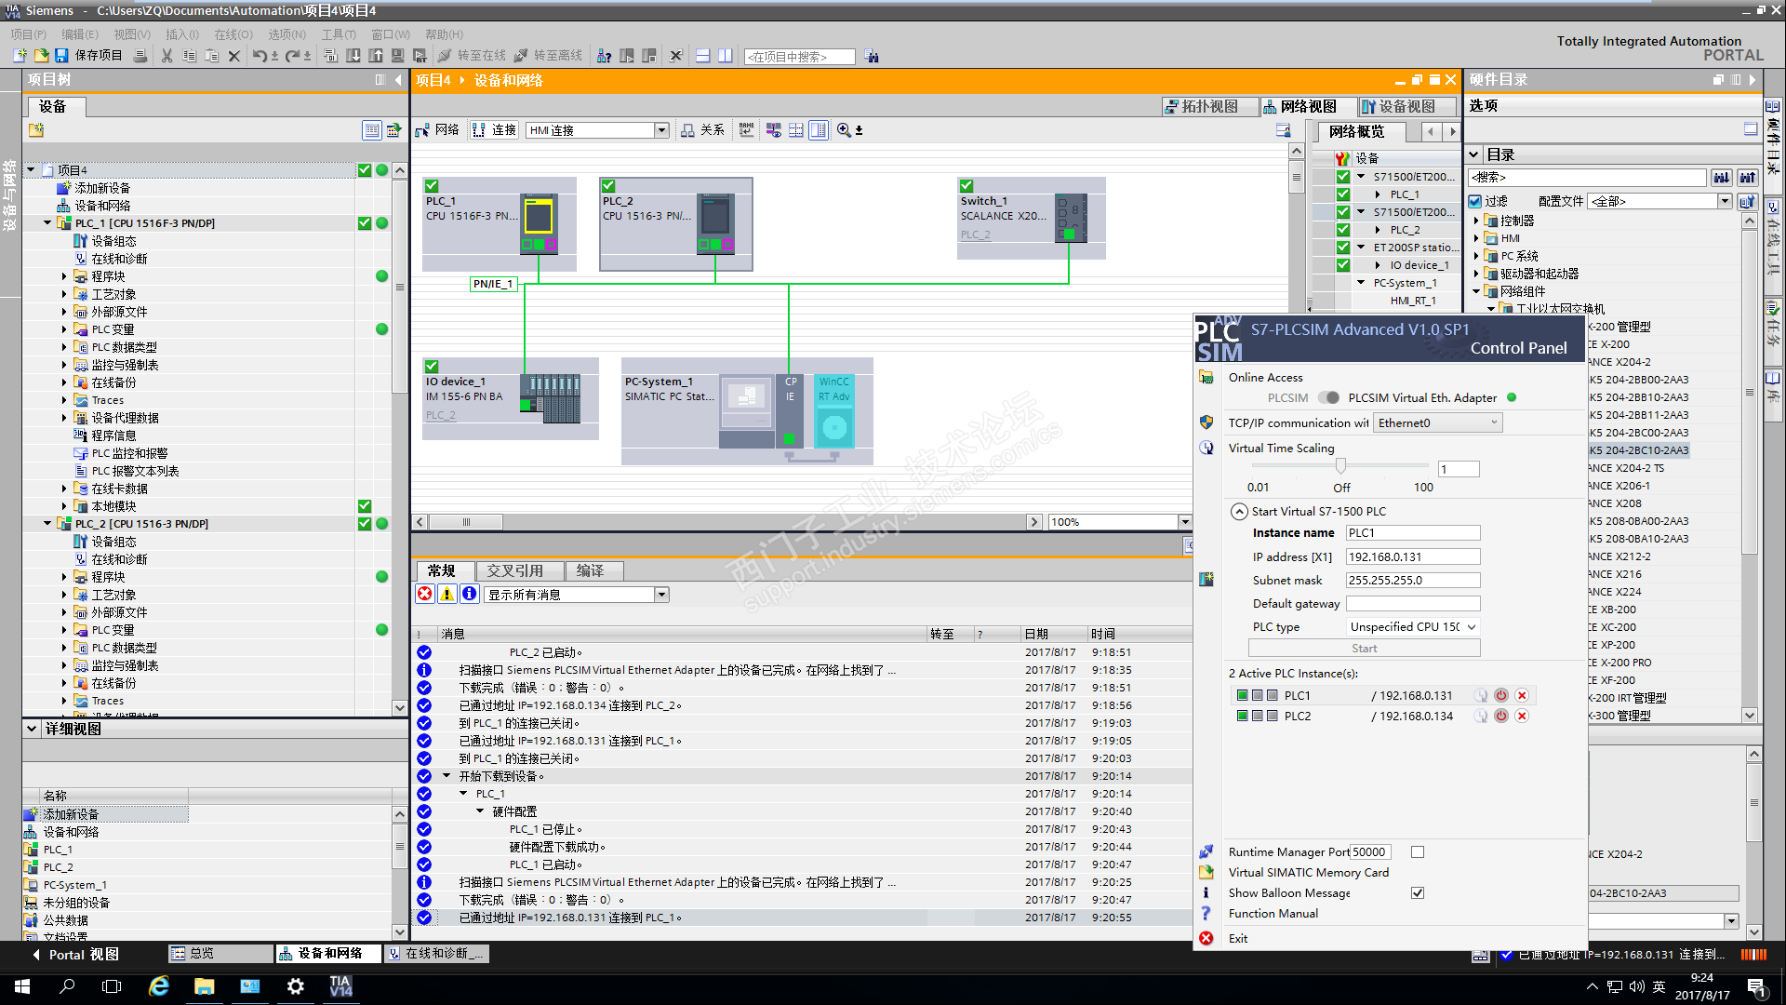Click the zoom magnifier icon in network toolbar
The height and width of the screenshot is (1005, 1786).
point(843,130)
